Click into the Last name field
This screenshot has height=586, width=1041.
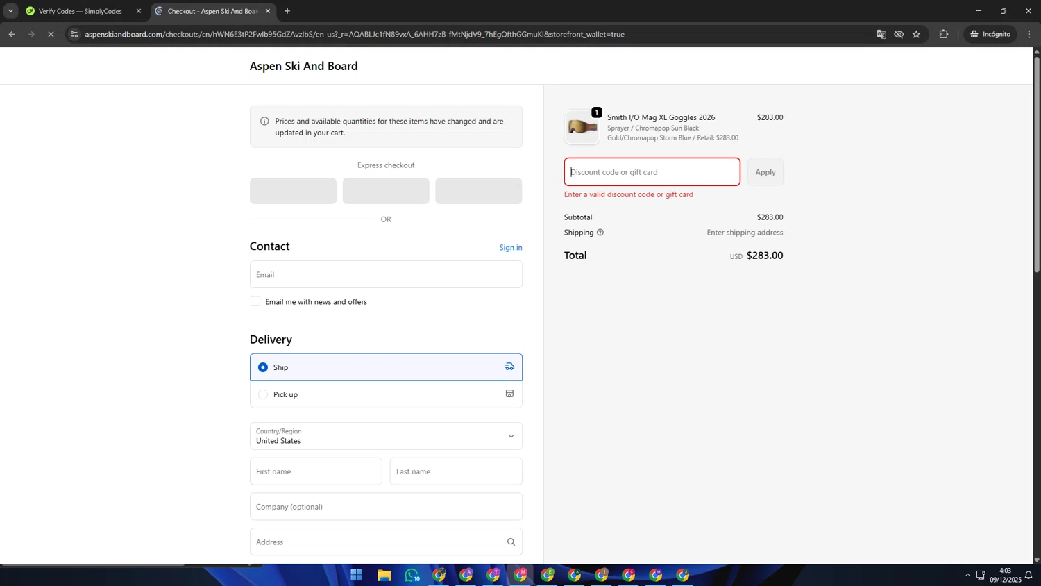tap(456, 471)
